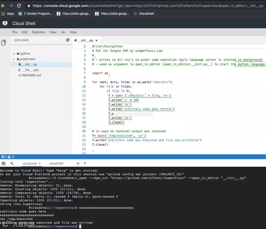Close the __init__.py editor tab
Screen dimensions: 266x229
click(x=97, y=41)
